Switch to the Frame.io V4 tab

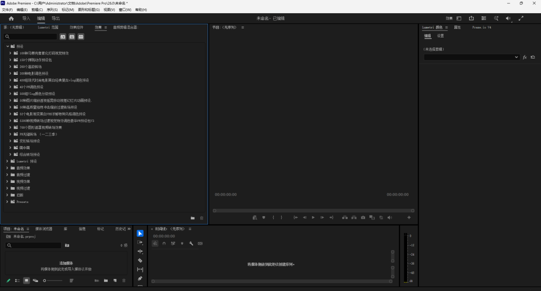pos(482,27)
